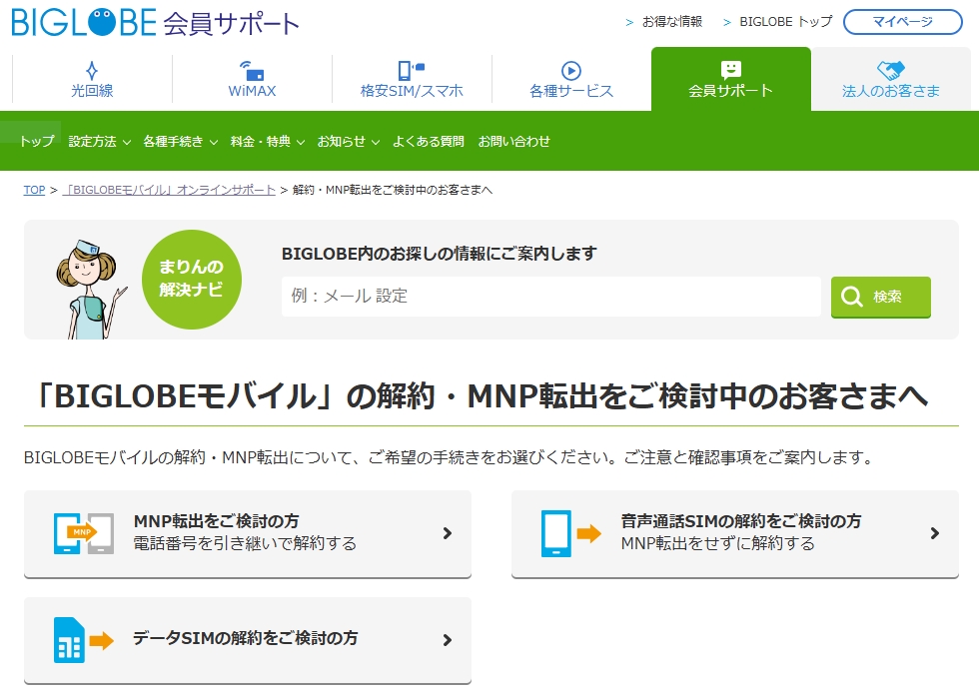
Task: Click the BIGLOBE内のお探しの情報にご案内します heading
Action: tap(440, 254)
